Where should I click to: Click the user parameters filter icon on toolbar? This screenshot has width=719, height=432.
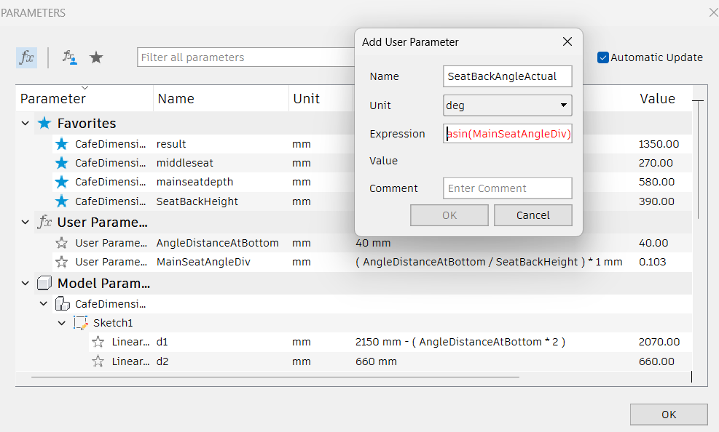click(x=71, y=57)
